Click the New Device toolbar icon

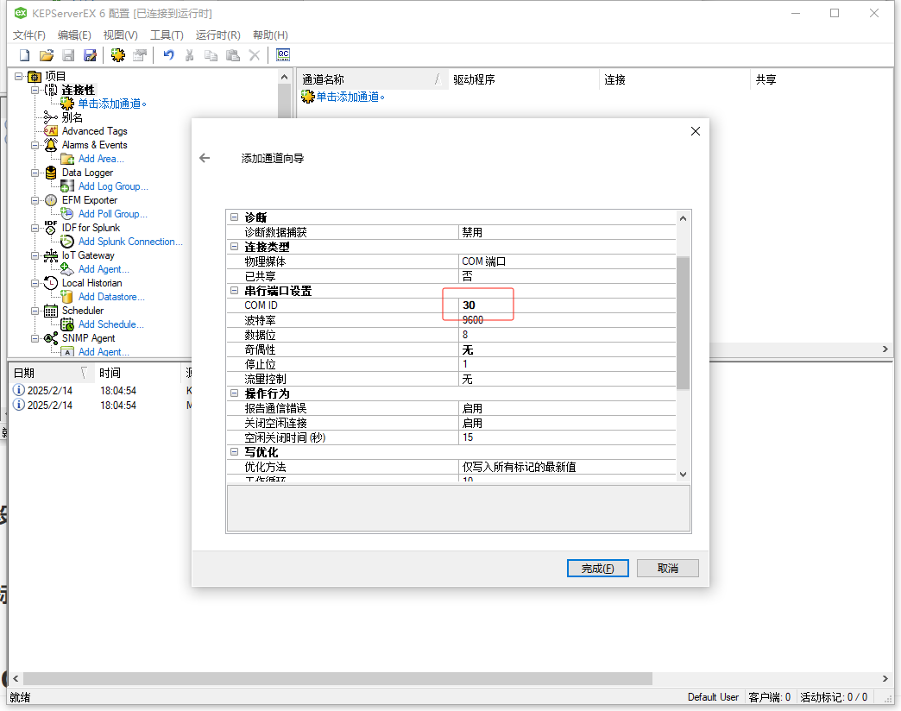tap(140, 55)
